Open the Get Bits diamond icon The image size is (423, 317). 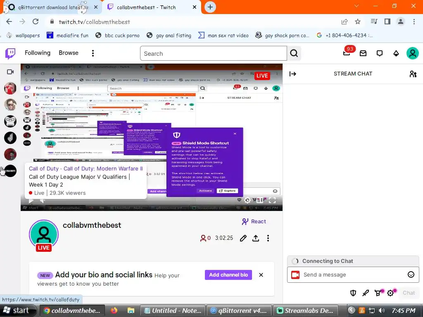[x=396, y=53]
